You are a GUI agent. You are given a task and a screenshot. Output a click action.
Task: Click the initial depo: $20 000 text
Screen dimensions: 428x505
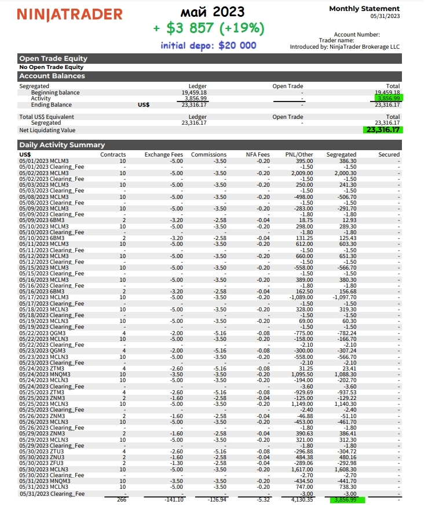coord(208,45)
